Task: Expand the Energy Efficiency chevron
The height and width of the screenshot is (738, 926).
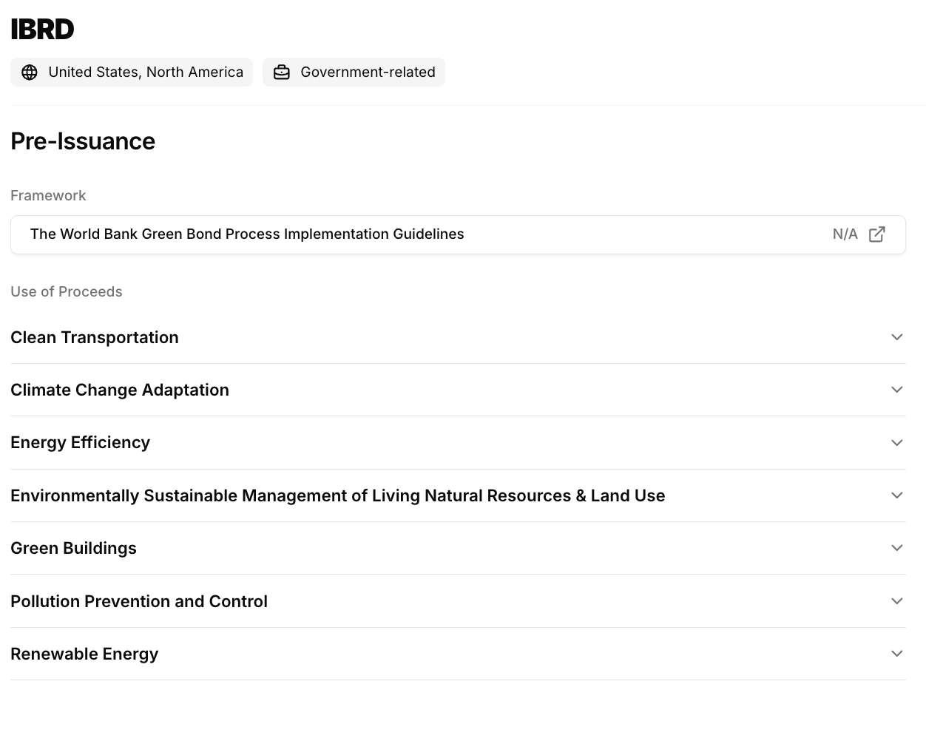Action: [x=897, y=443]
